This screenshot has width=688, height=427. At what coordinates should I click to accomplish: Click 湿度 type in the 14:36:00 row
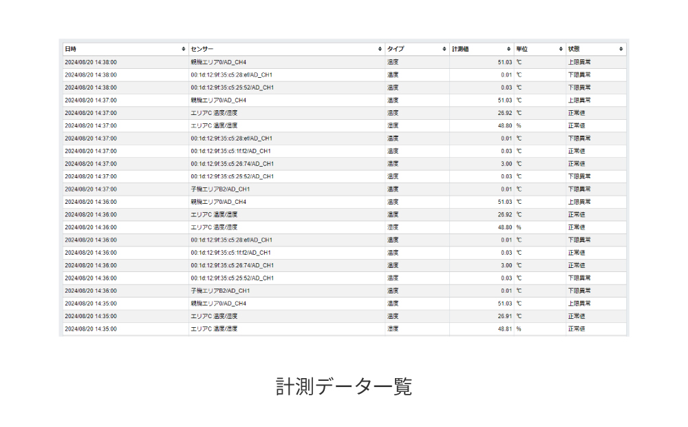coord(393,227)
